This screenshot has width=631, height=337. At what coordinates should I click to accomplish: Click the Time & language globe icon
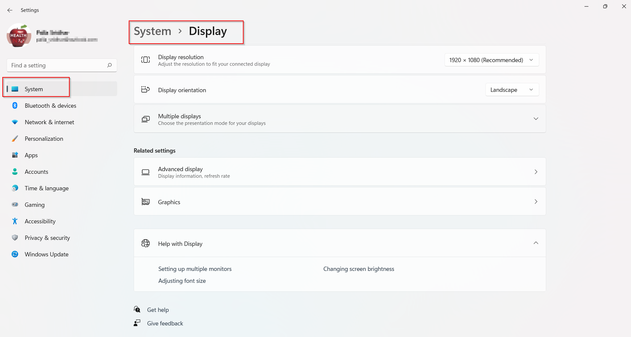click(x=15, y=188)
